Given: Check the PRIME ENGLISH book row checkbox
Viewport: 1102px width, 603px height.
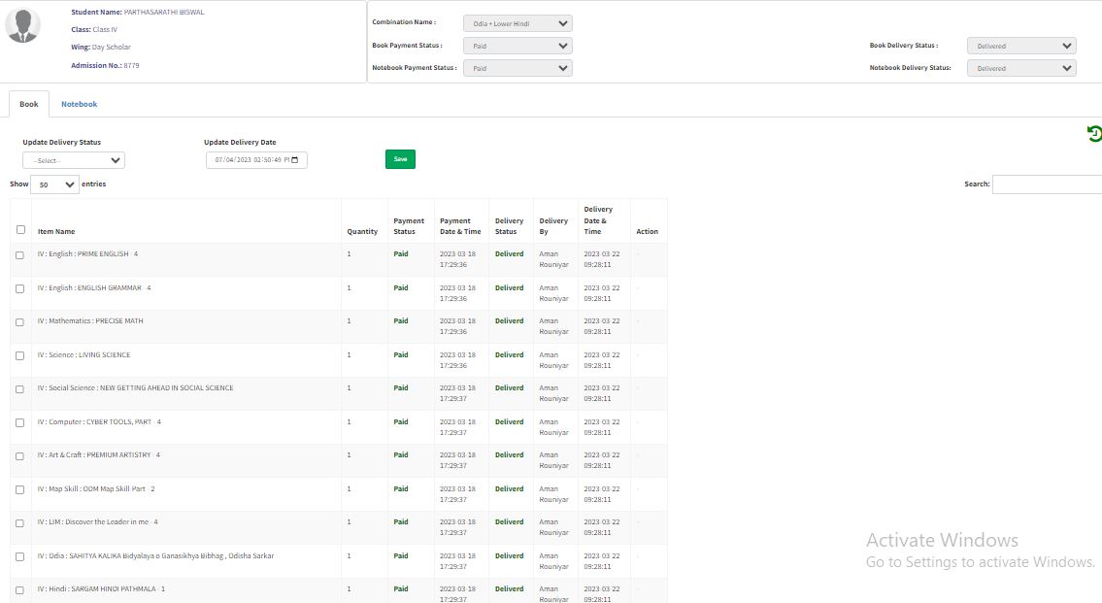Looking at the screenshot, I should pos(20,255).
